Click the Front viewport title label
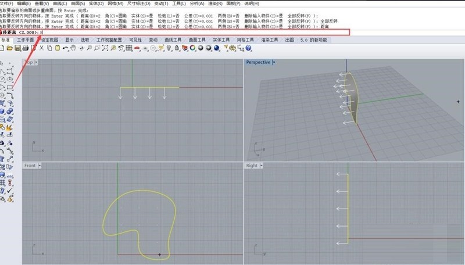The width and height of the screenshot is (465, 265). pyautogui.click(x=30, y=166)
